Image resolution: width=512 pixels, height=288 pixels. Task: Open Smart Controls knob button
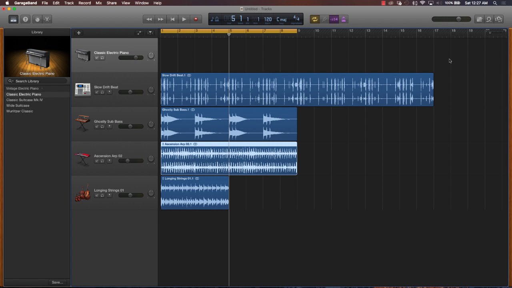[x=37, y=19]
